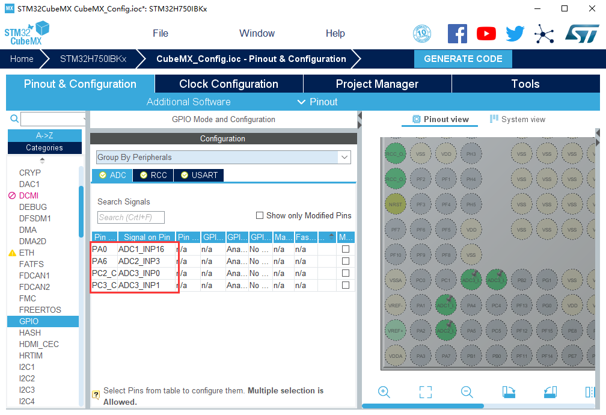Switch to the Clock Configuration tab
Image resolution: width=606 pixels, height=415 pixels.
[228, 84]
